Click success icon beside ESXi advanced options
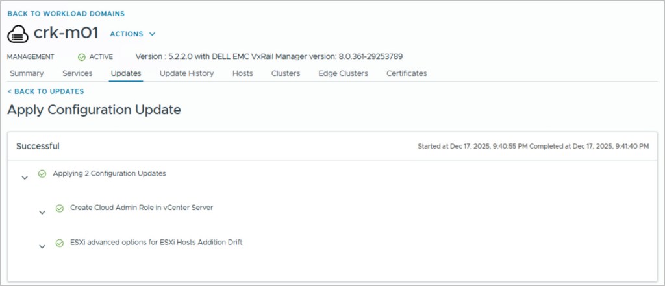This screenshot has width=665, height=286. point(60,243)
